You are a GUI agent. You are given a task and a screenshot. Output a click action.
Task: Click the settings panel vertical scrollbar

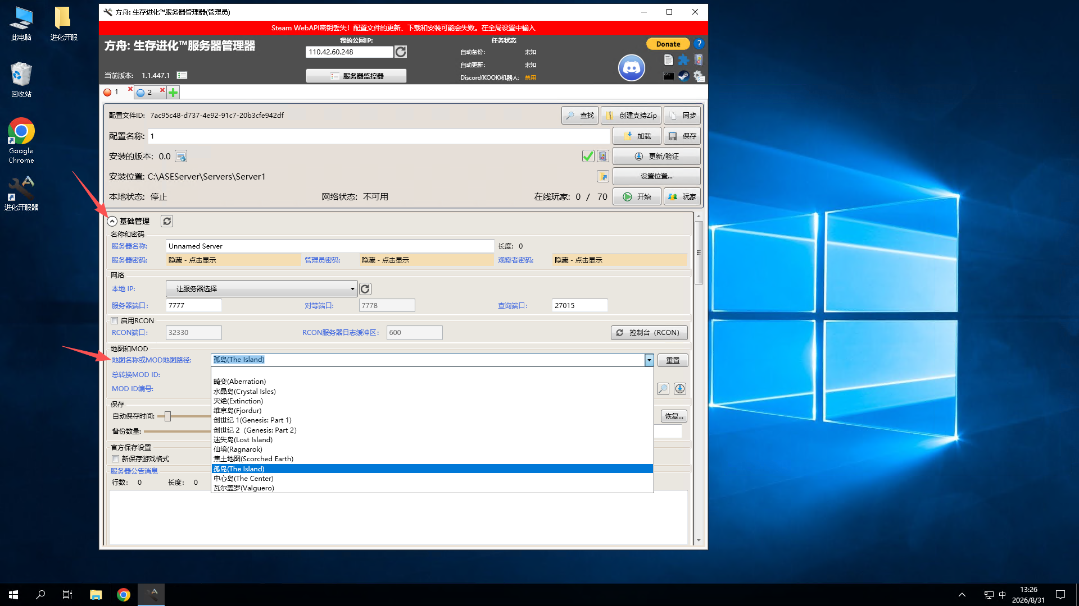699,252
